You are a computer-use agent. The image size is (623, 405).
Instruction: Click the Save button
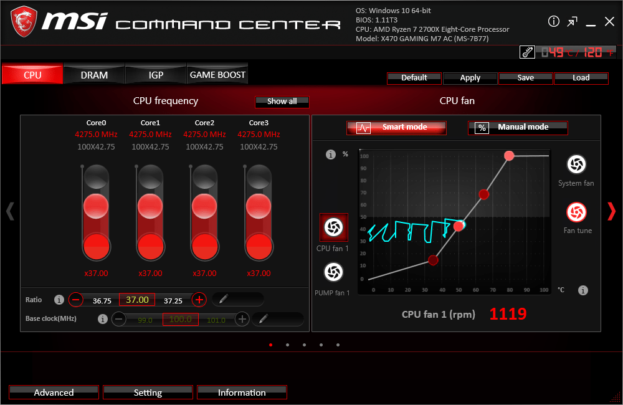525,78
